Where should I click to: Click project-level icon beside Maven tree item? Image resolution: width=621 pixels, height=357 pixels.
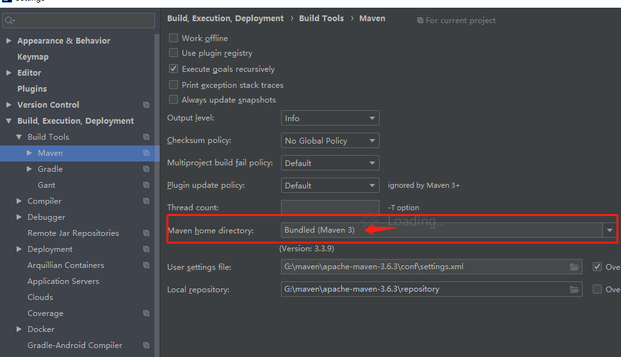click(146, 153)
